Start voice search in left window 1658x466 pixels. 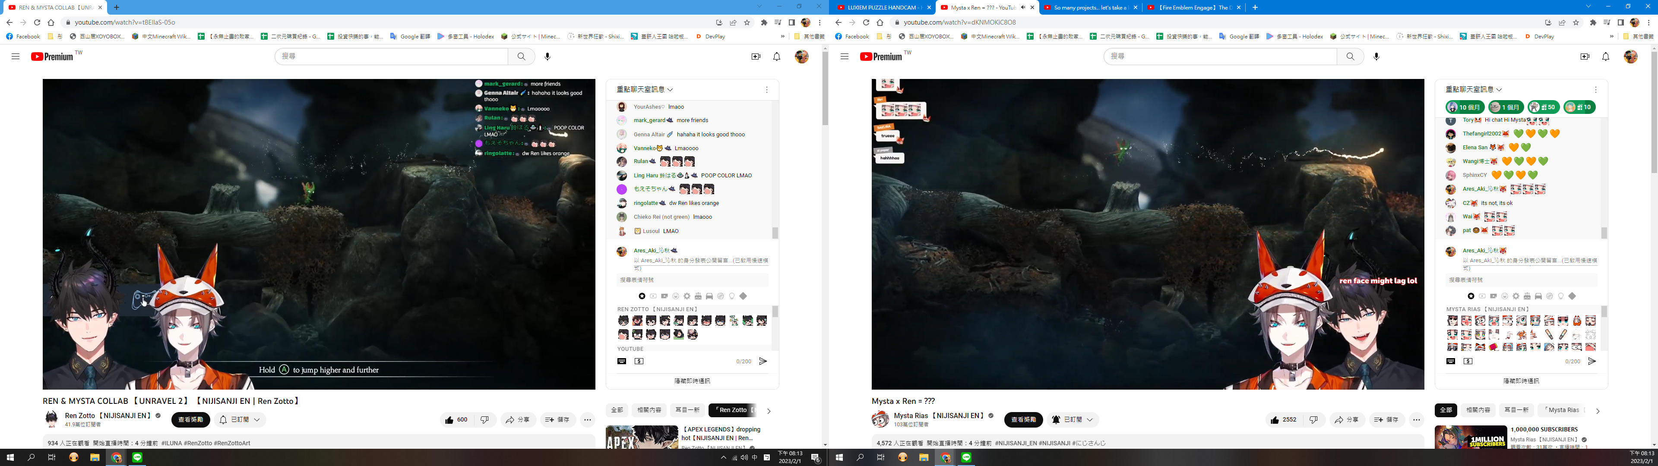click(x=548, y=57)
